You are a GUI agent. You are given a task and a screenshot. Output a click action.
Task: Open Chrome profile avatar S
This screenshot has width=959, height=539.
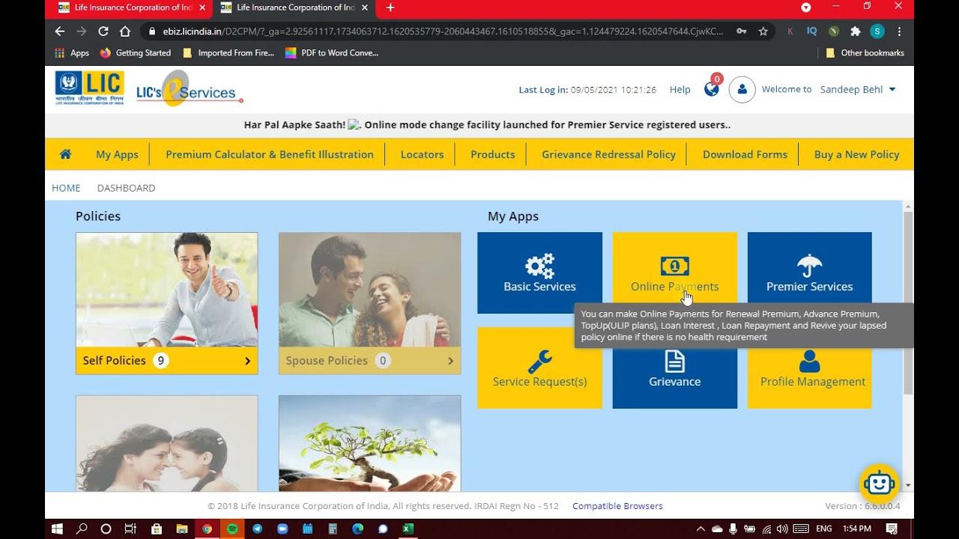click(x=877, y=31)
